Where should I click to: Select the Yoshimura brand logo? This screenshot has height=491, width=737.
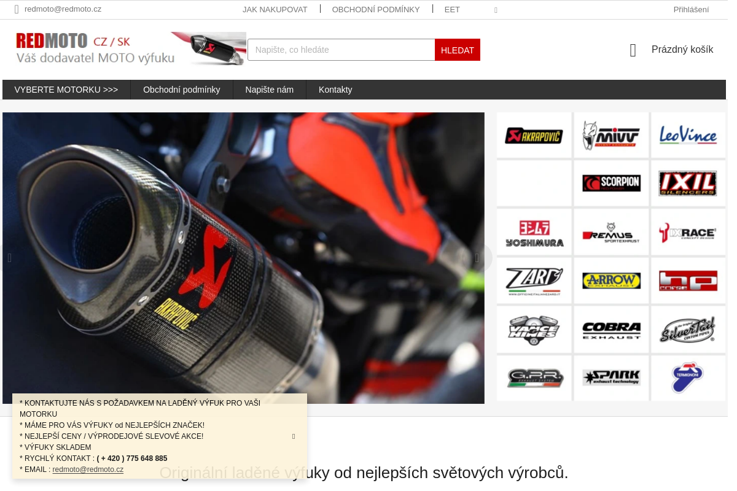pyautogui.click(x=534, y=231)
